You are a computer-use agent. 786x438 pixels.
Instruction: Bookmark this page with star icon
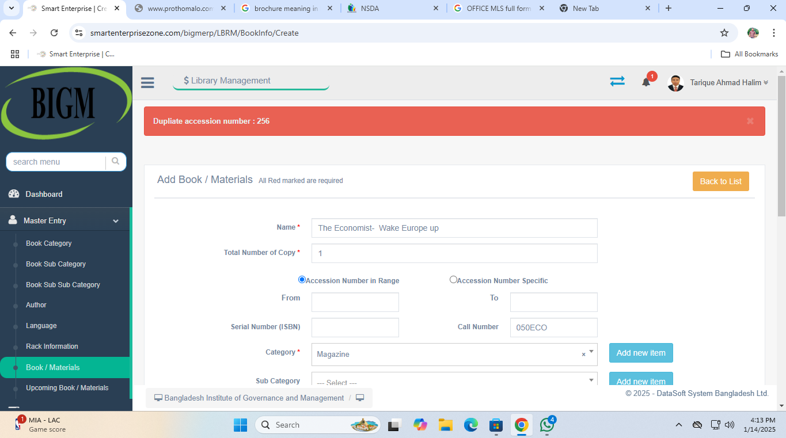click(724, 33)
